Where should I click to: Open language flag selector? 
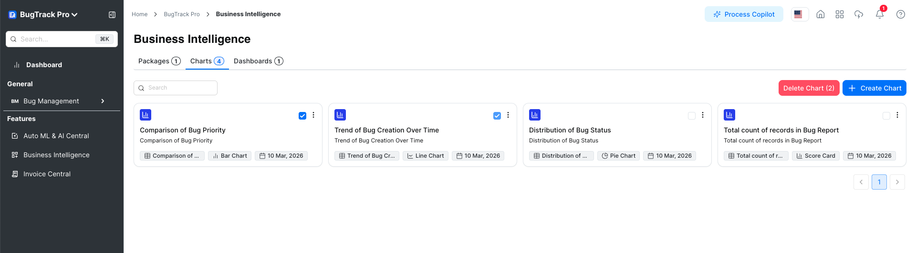[x=799, y=14]
